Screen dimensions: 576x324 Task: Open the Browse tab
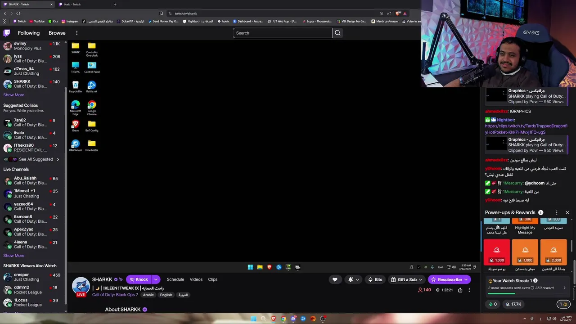click(57, 33)
